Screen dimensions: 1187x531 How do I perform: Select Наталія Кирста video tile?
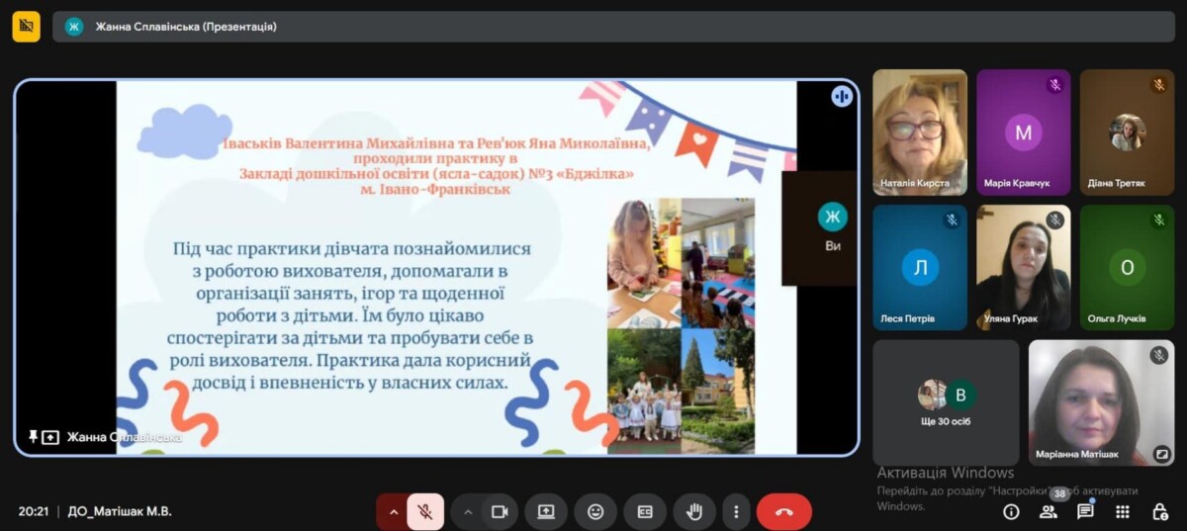click(919, 132)
